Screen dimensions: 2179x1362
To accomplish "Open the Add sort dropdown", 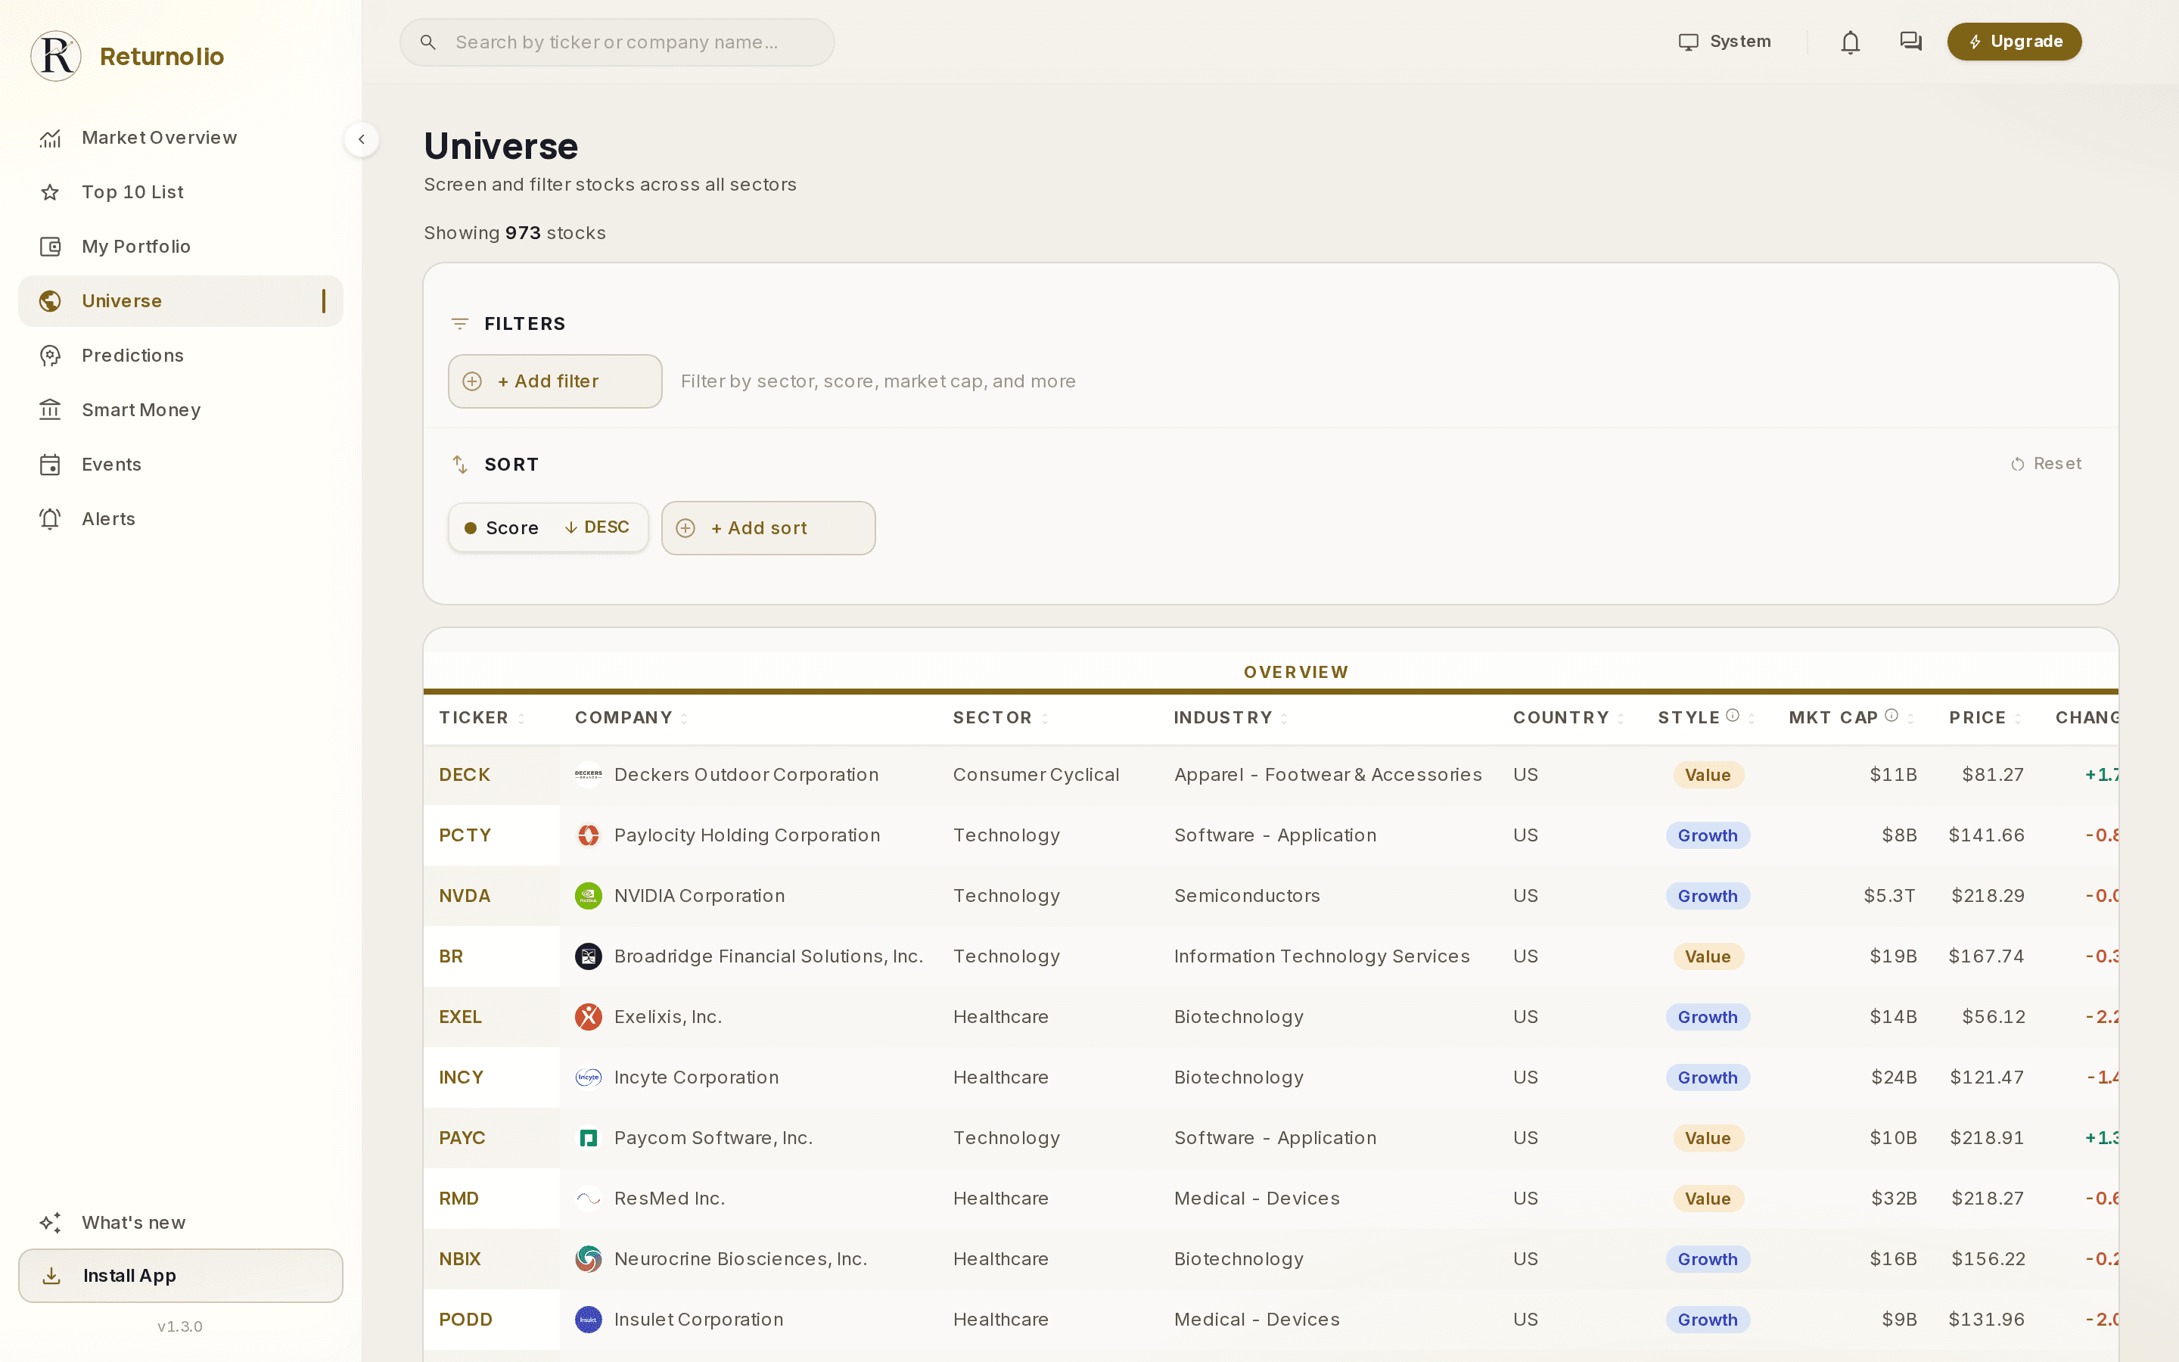I will pyautogui.click(x=768, y=528).
